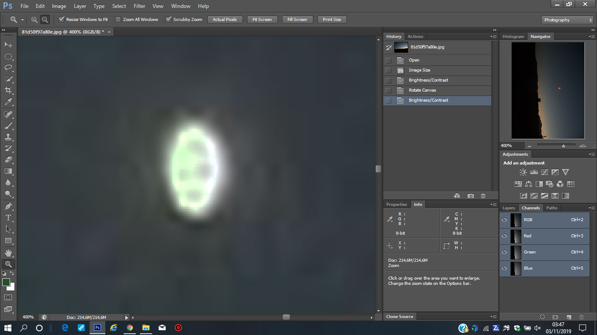Screen dimensions: 597x335
Task: Open the Zoom tool preset picker
Action: tap(16, 20)
